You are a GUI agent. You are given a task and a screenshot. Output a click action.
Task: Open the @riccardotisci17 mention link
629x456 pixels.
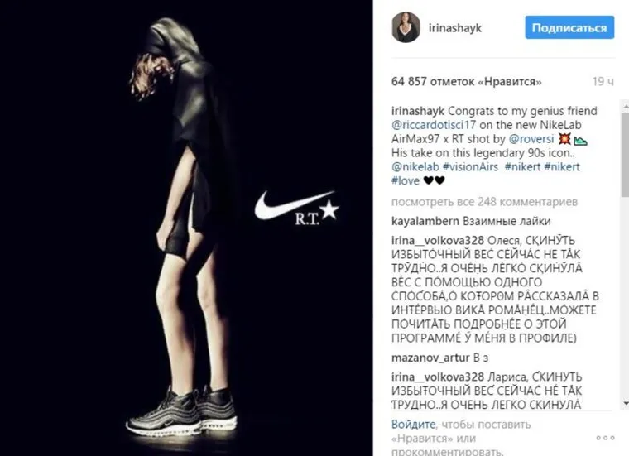[434, 125]
